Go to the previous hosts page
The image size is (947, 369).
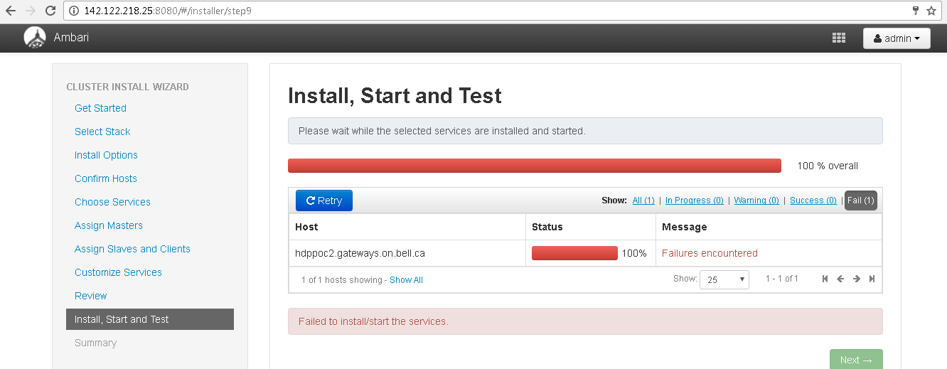pyautogui.click(x=840, y=279)
